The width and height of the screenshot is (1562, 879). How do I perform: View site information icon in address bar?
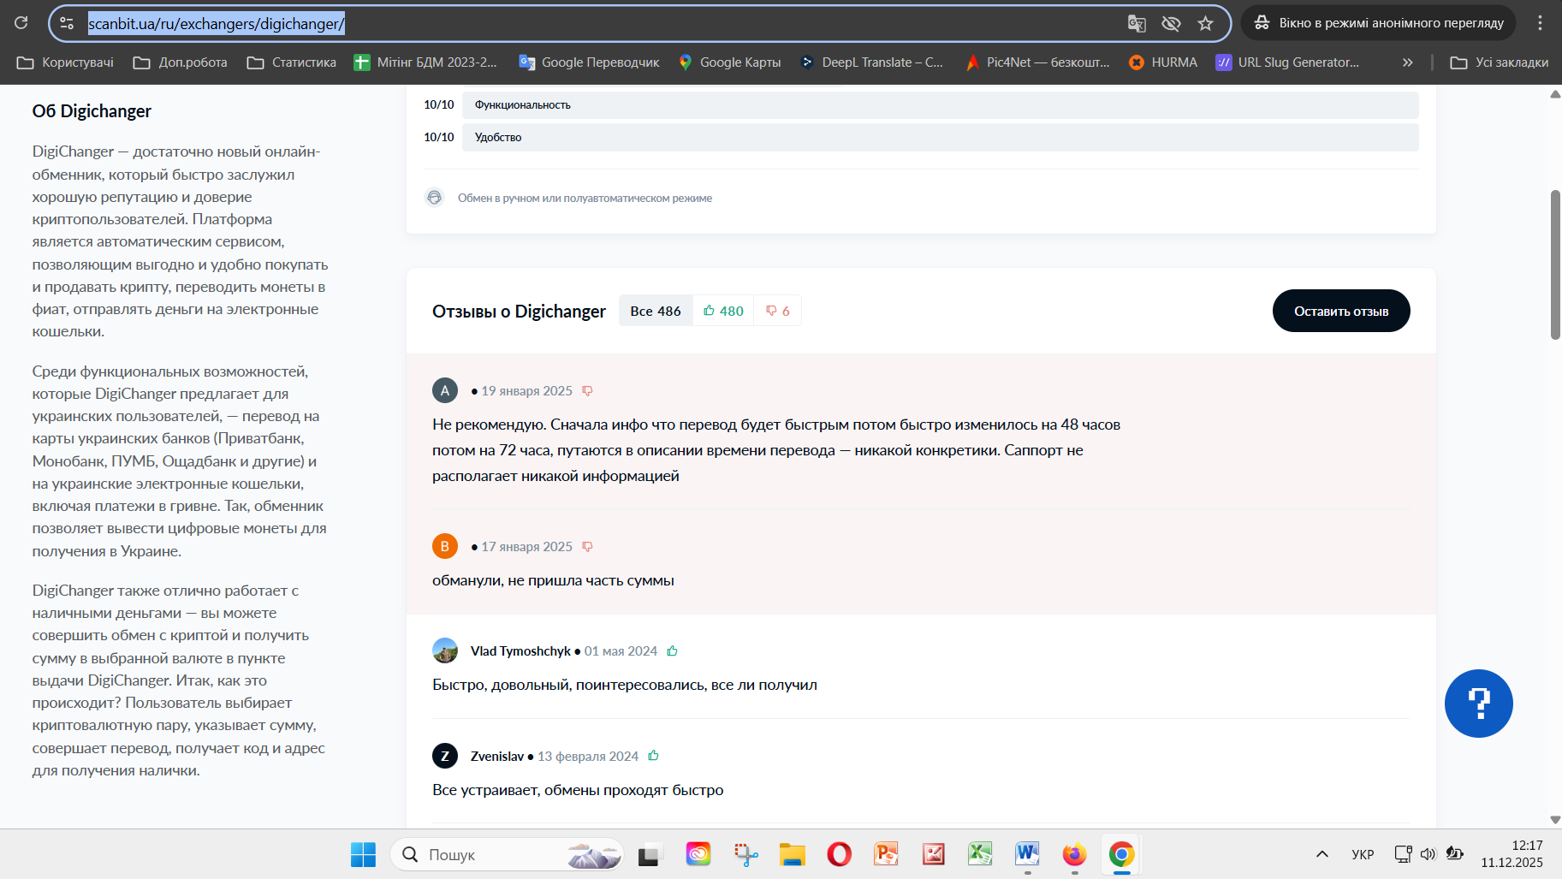tap(67, 23)
